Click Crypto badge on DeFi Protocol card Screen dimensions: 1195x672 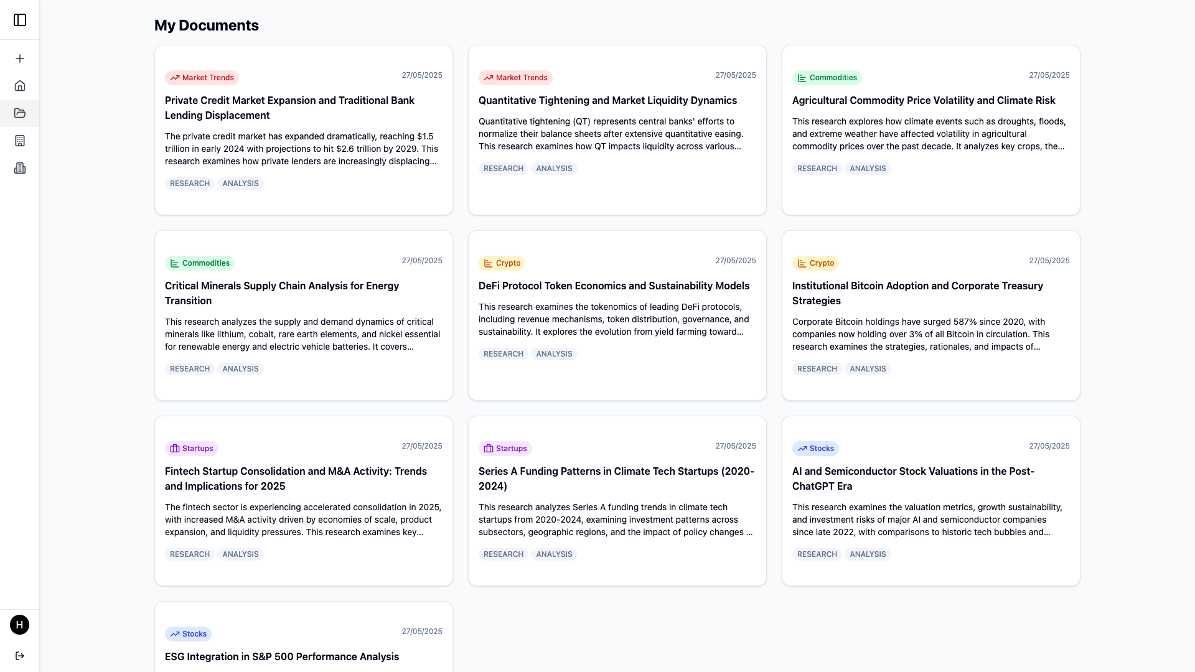[502, 263]
